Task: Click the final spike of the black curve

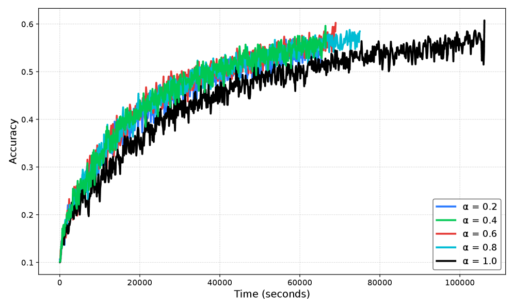Action: (x=484, y=21)
